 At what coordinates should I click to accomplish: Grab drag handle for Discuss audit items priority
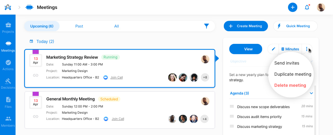click(232, 116)
